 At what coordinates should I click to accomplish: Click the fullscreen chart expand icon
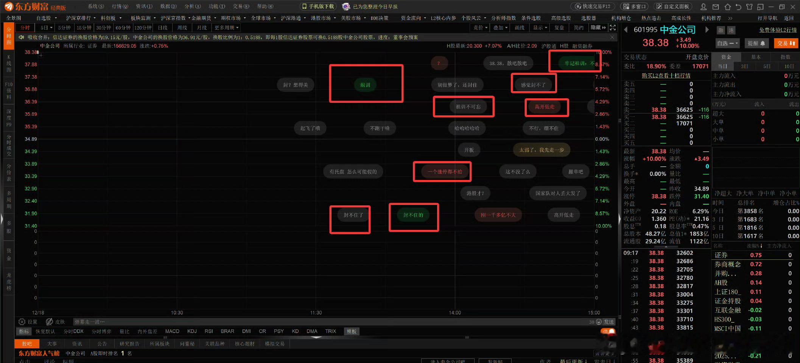[613, 28]
